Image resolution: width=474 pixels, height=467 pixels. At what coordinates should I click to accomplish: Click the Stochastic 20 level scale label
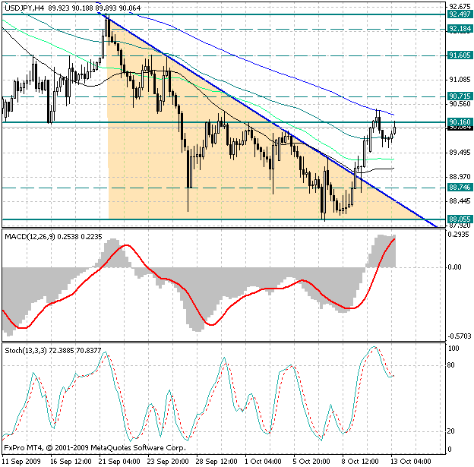click(450, 431)
